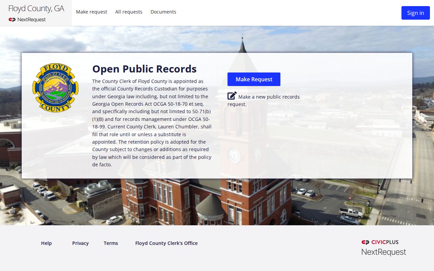
Task: Open the All requests page
Action: (129, 12)
